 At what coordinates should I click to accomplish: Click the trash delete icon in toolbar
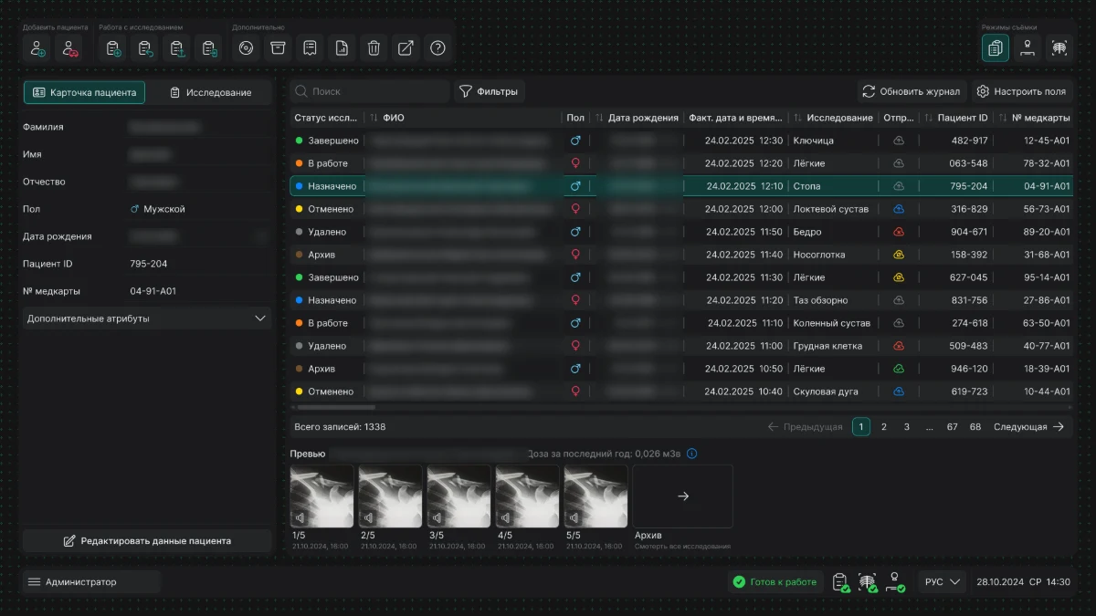click(374, 48)
